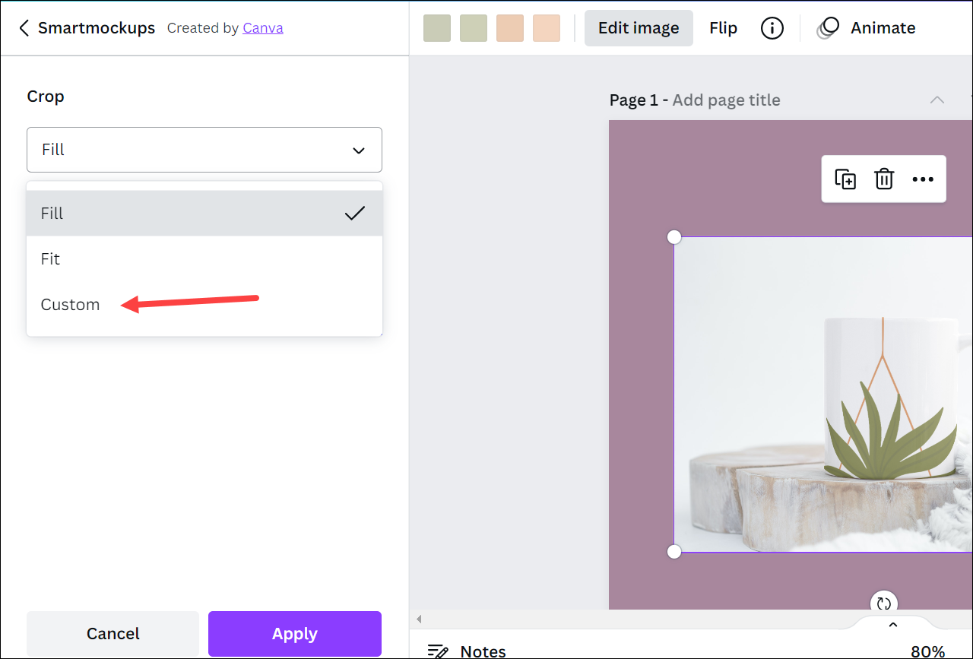Click the Animate button label
Image resolution: width=973 pixels, height=659 pixels.
point(883,28)
